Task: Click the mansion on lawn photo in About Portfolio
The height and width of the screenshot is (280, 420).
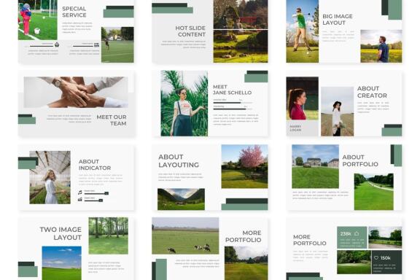Action: click(315, 166)
